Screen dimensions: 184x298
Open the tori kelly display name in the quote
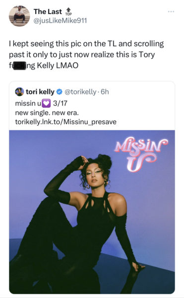[40, 92]
